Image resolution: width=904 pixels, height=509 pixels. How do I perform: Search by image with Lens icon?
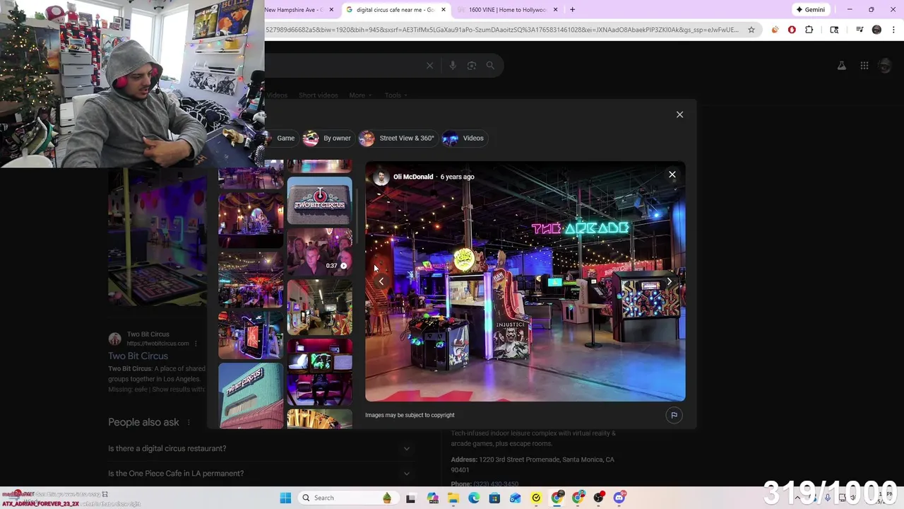pos(472,66)
